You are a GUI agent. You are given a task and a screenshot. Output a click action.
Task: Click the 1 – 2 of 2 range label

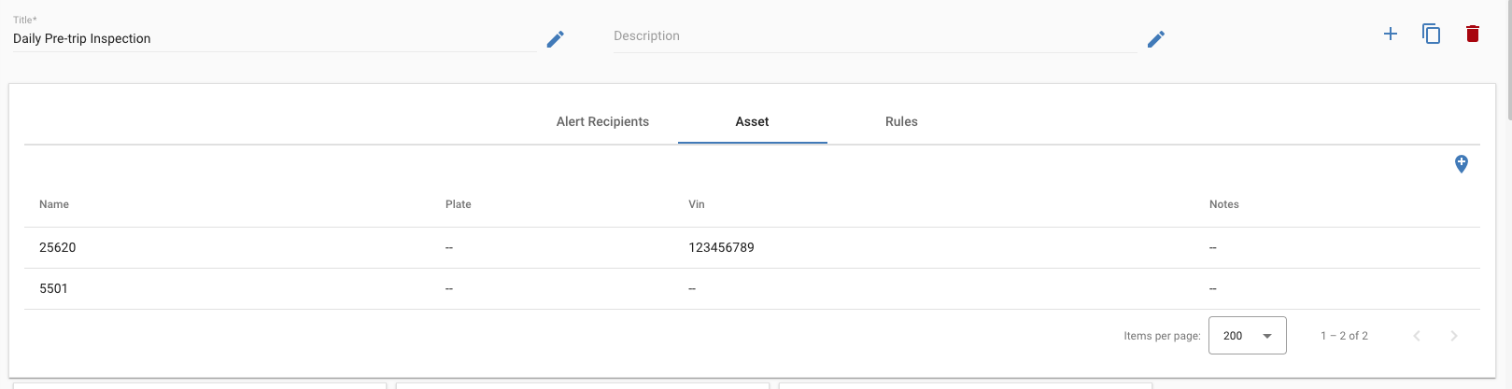click(x=1344, y=336)
